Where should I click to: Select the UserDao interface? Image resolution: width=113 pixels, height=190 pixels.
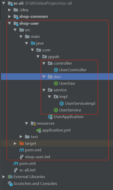tap(67, 83)
